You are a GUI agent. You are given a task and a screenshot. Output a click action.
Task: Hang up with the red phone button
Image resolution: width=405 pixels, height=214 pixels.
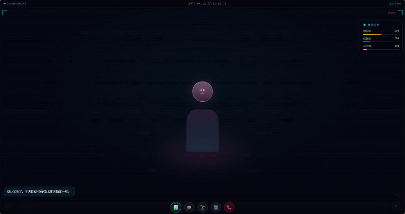pos(229,207)
